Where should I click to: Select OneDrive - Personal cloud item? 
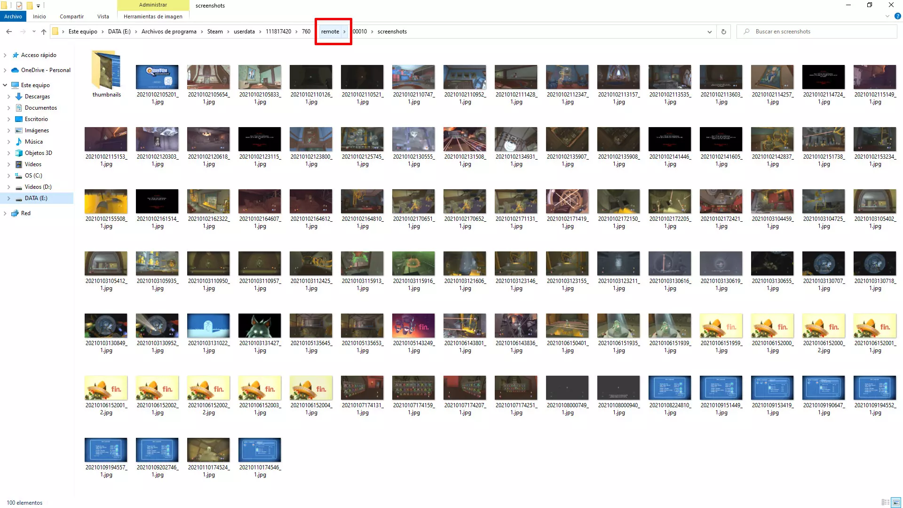click(x=41, y=70)
